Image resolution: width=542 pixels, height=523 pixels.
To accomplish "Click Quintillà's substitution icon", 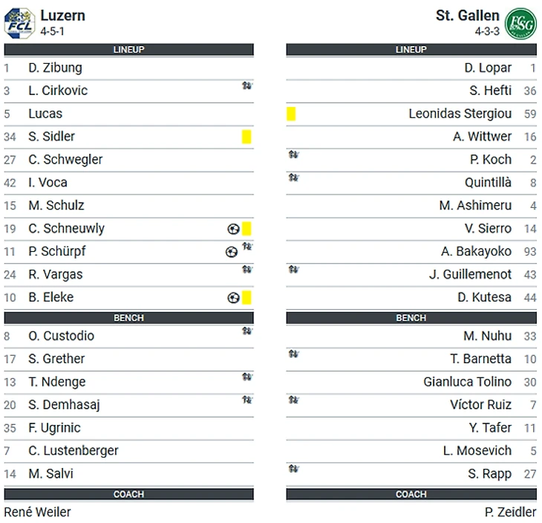I will click(x=293, y=178).
